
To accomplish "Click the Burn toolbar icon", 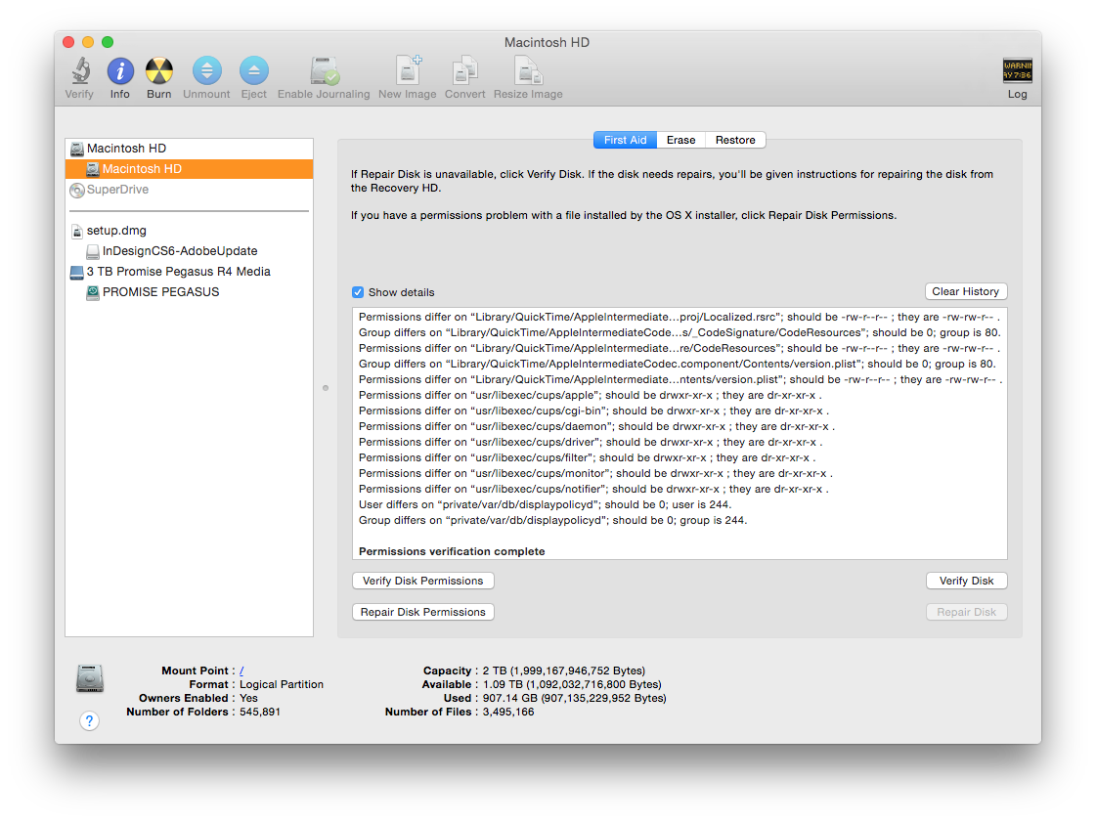I will (x=158, y=71).
